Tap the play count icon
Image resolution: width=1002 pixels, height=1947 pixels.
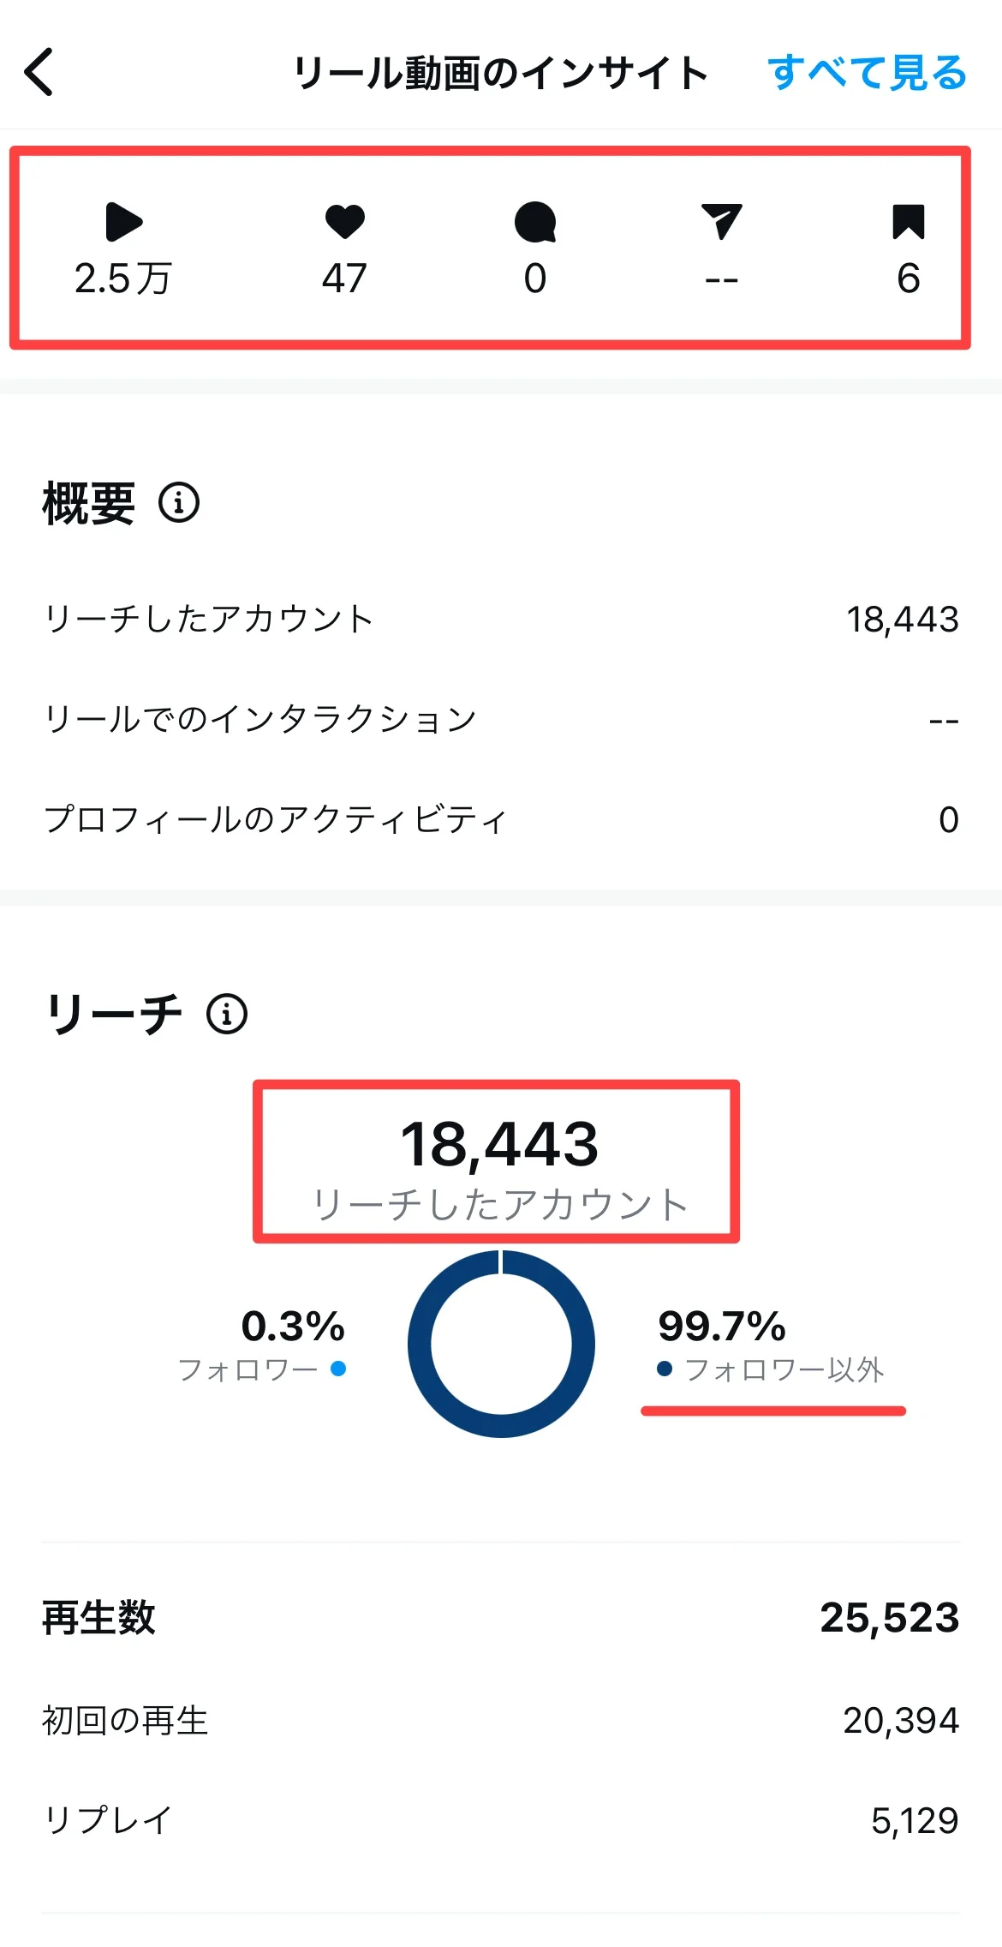point(123,223)
